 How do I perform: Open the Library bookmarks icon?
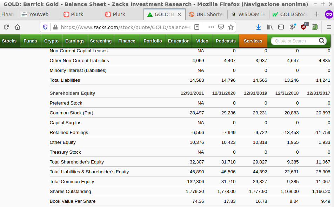click(x=270, y=27)
